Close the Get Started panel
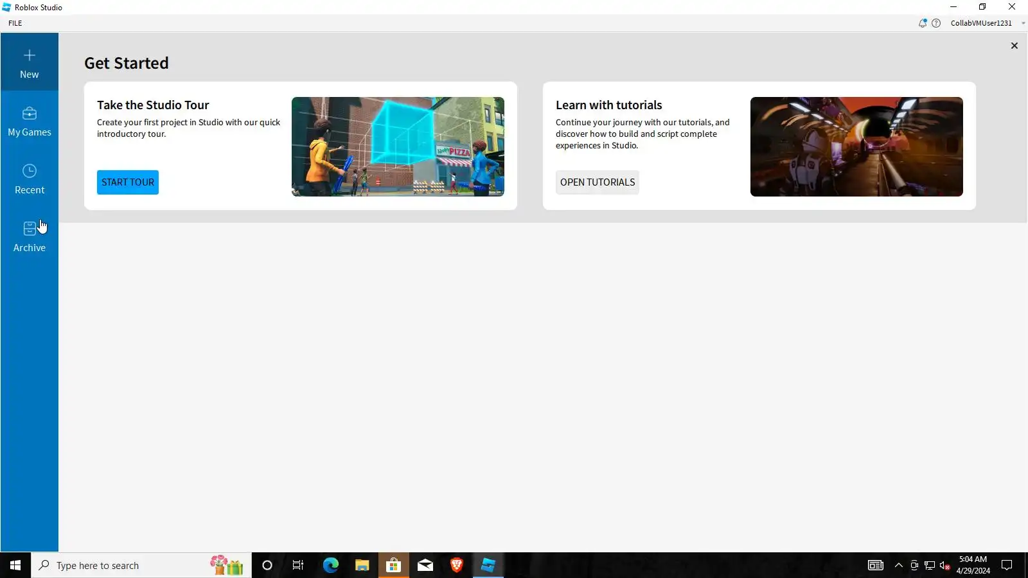The image size is (1028, 578). tap(1015, 46)
